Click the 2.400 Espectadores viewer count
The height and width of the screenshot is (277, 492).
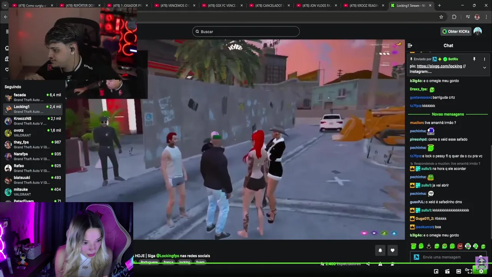point(343,264)
